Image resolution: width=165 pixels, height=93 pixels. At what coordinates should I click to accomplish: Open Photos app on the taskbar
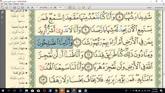tap(68, 91)
